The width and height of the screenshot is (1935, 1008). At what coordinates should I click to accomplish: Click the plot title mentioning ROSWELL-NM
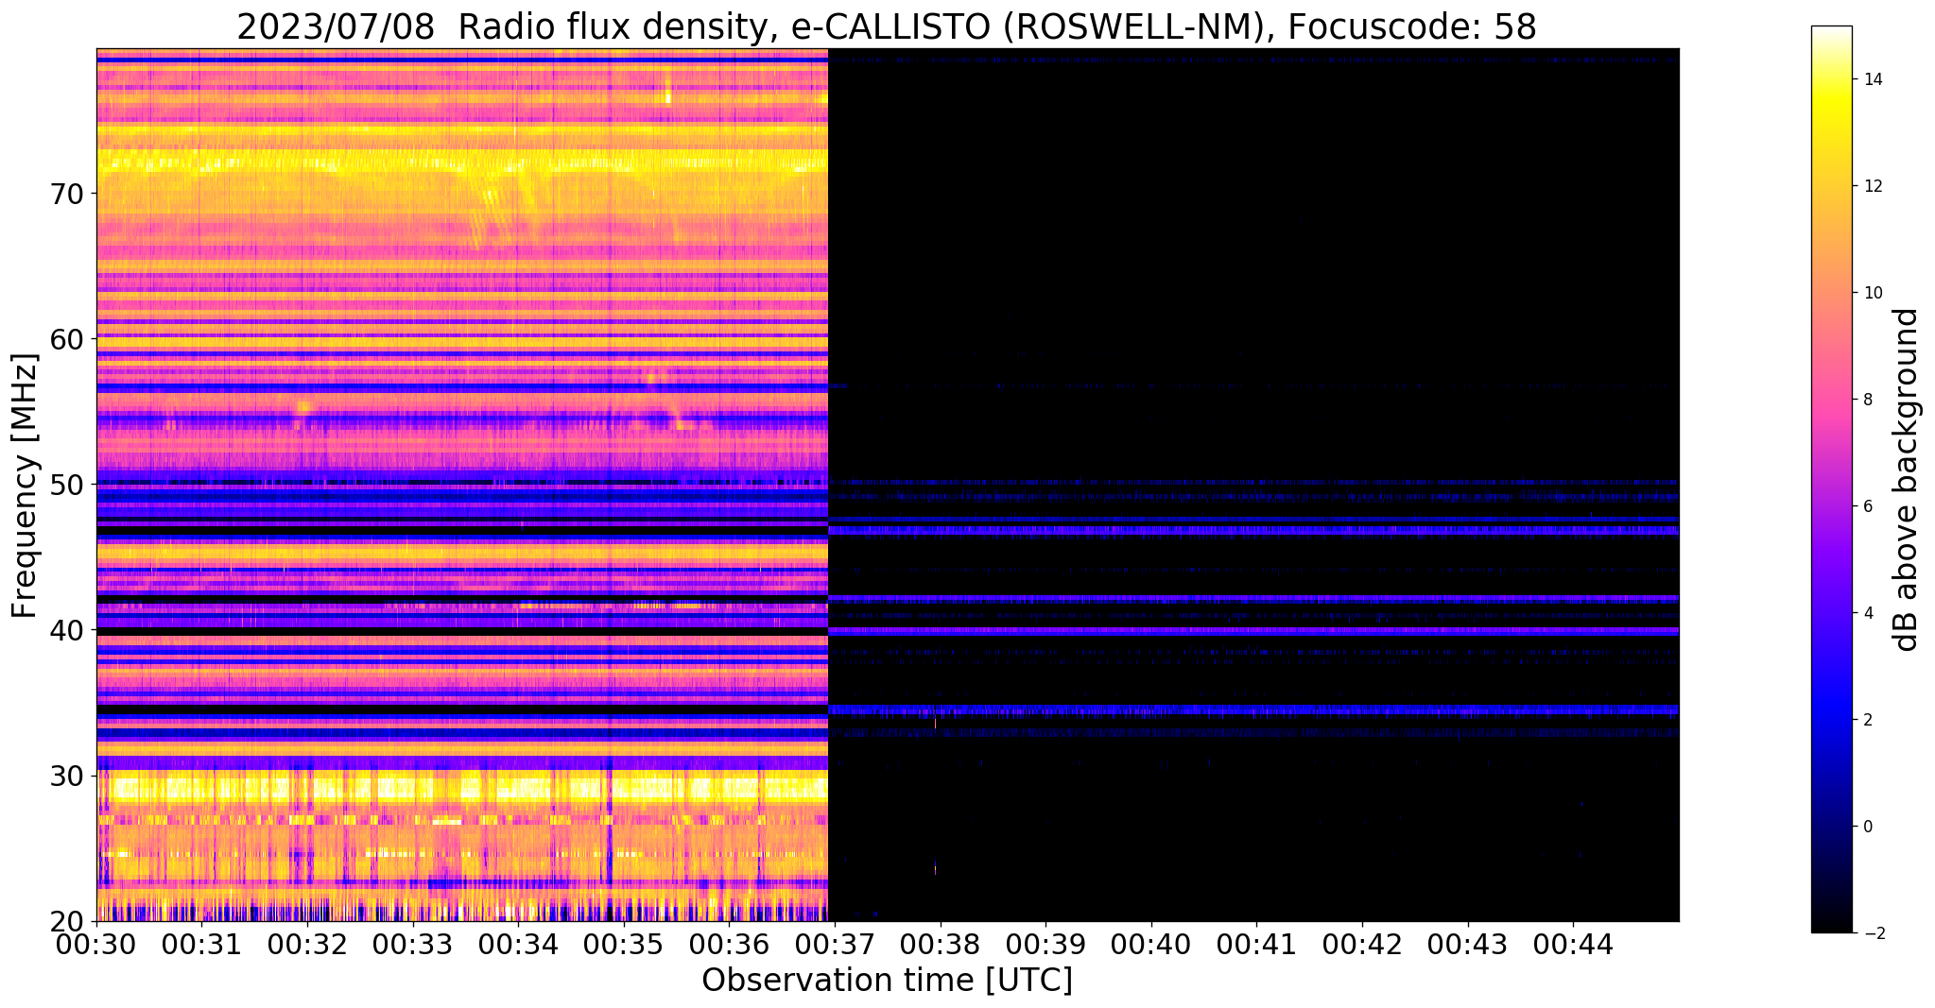(x=887, y=27)
